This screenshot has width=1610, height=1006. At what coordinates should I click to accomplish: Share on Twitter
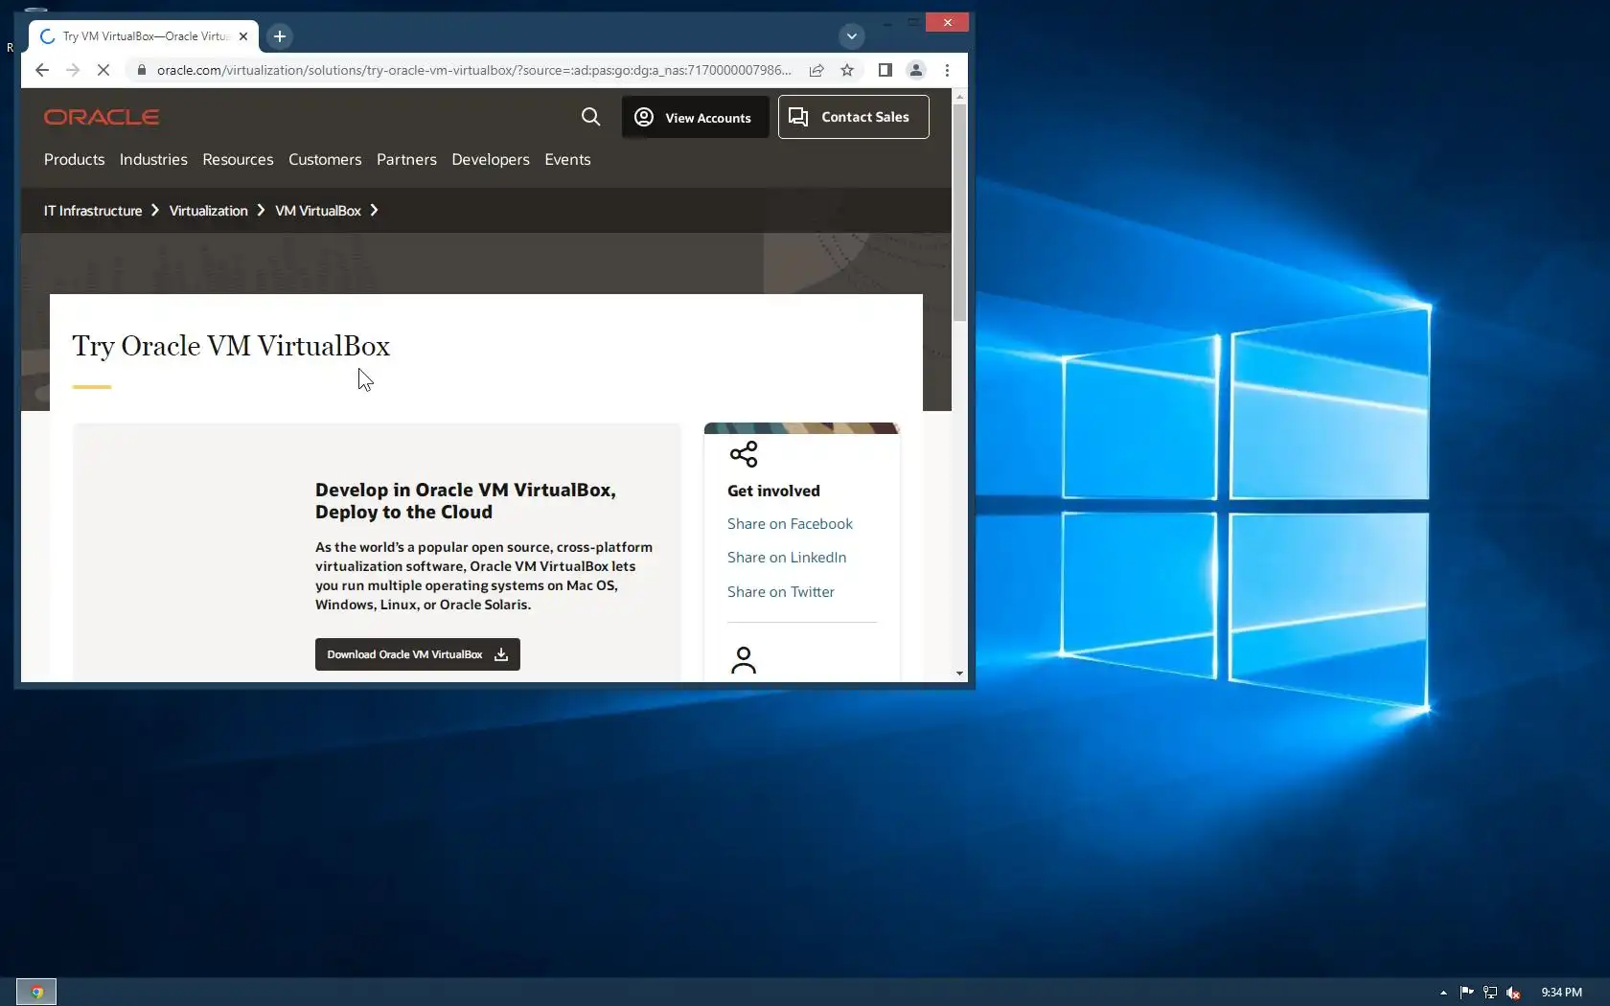(x=781, y=592)
